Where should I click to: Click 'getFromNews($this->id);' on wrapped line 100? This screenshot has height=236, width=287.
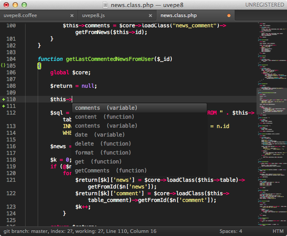click(111, 32)
